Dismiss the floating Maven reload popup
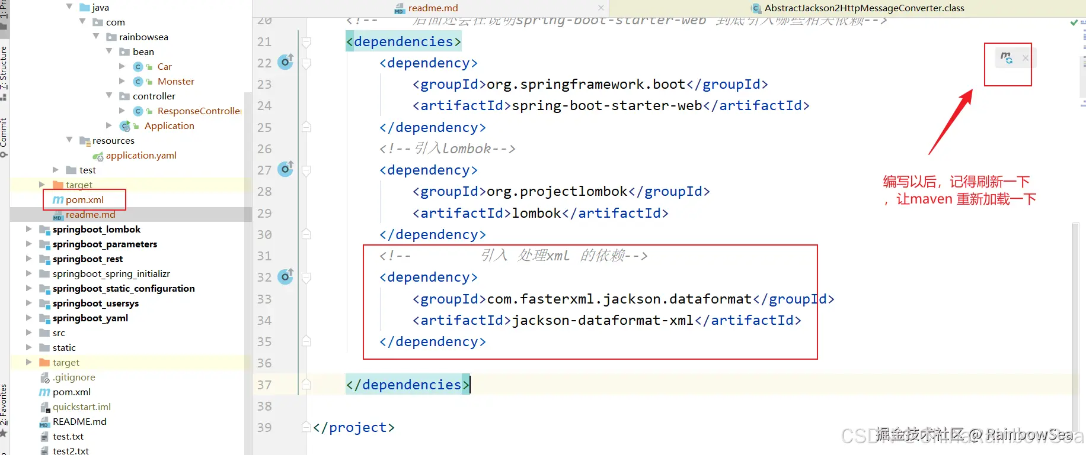The width and height of the screenshot is (1086, 455). coord(1026,58)
